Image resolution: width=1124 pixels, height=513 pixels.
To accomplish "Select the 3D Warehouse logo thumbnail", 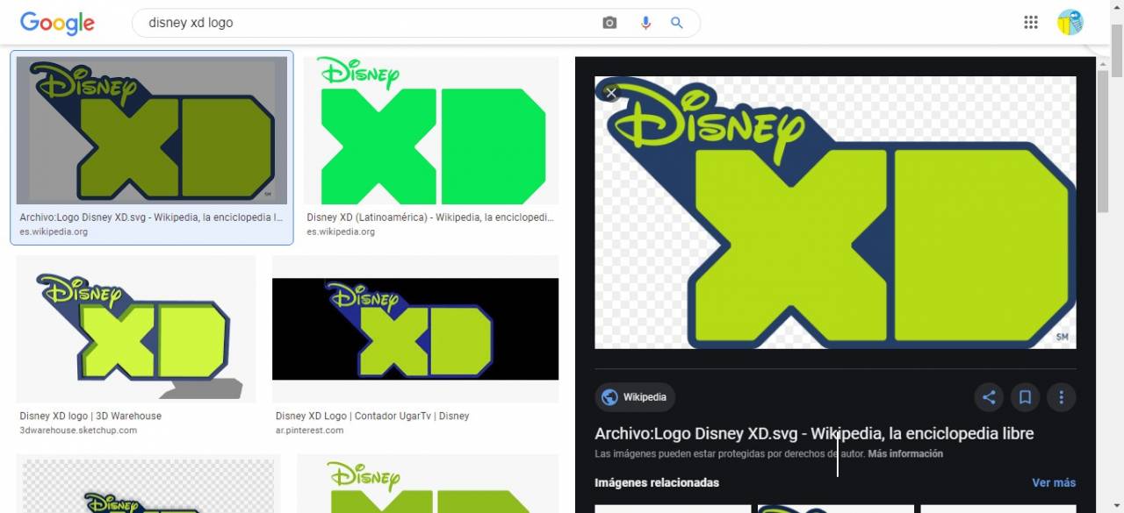I will (136, 329).
